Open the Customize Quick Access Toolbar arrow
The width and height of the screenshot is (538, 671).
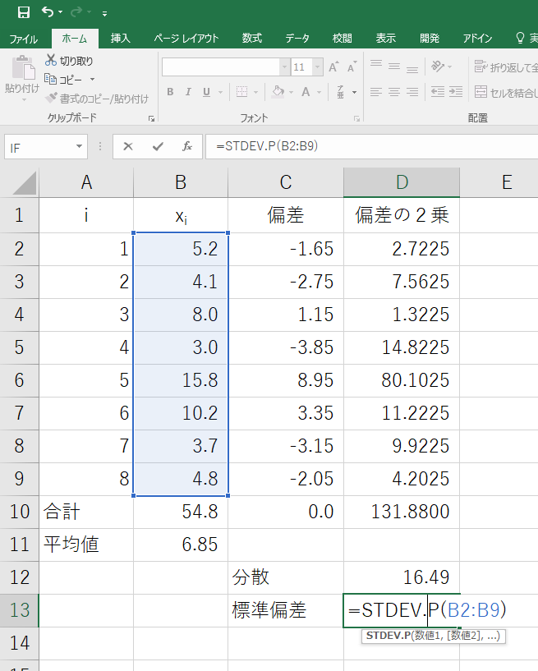tap(105, 14)
